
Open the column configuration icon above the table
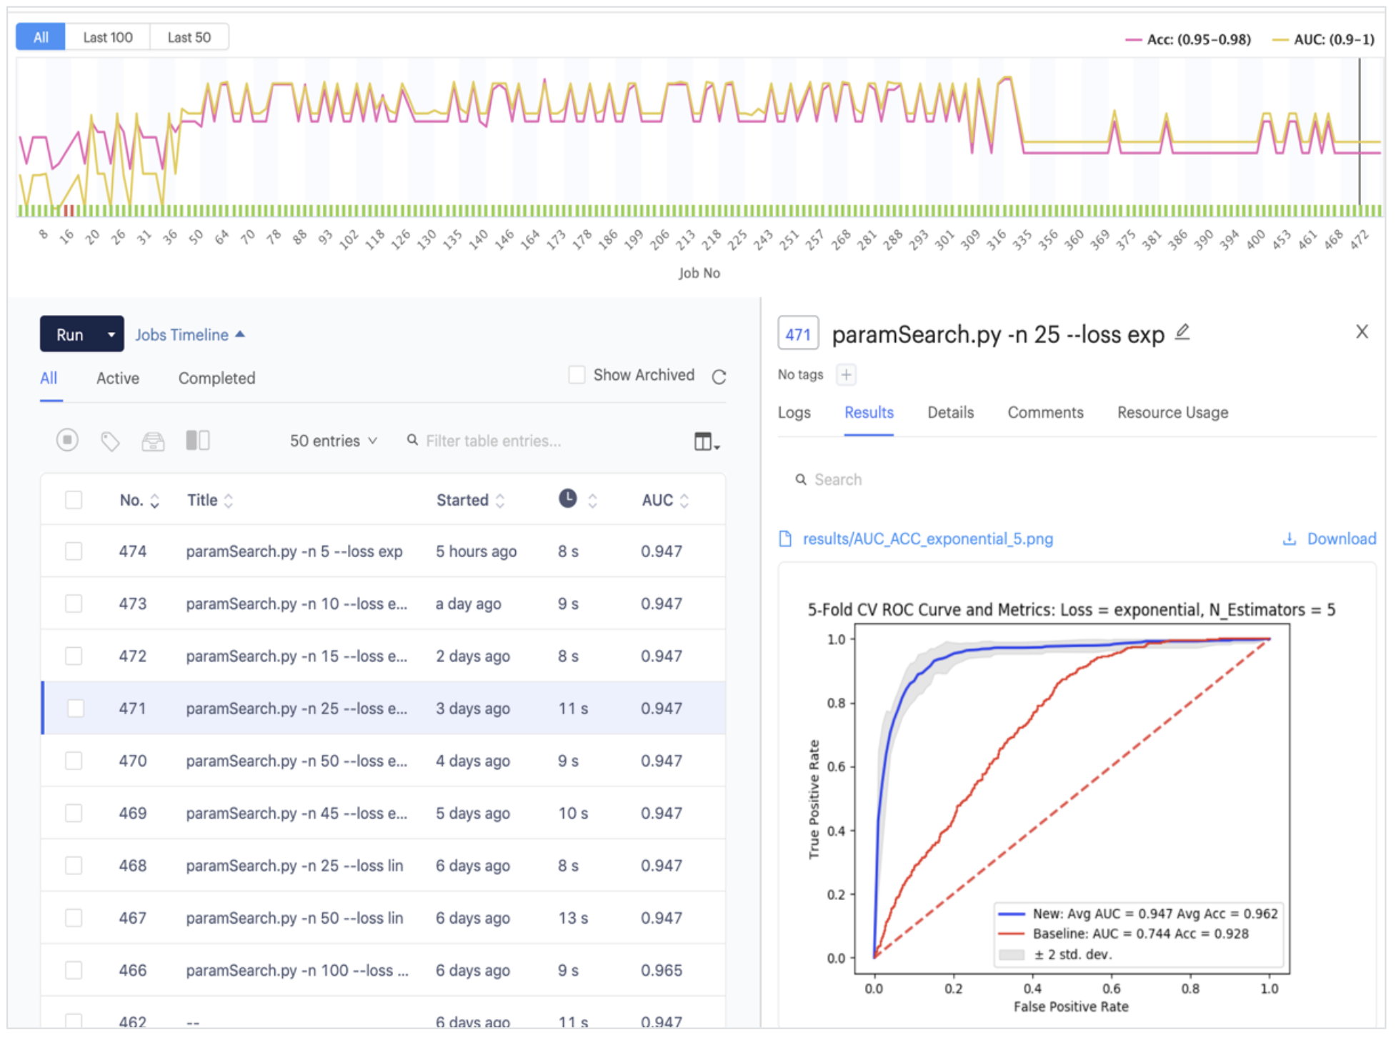coord(704,441)
